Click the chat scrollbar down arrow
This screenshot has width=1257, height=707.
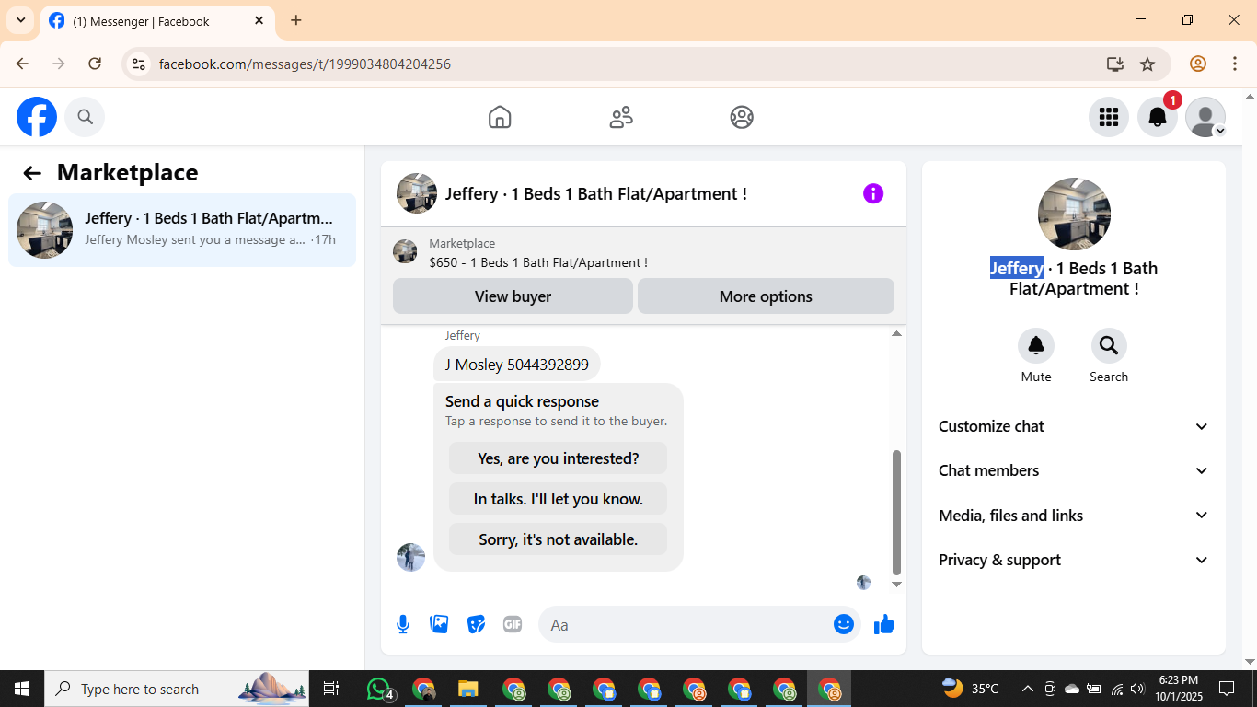pos(897,585)
